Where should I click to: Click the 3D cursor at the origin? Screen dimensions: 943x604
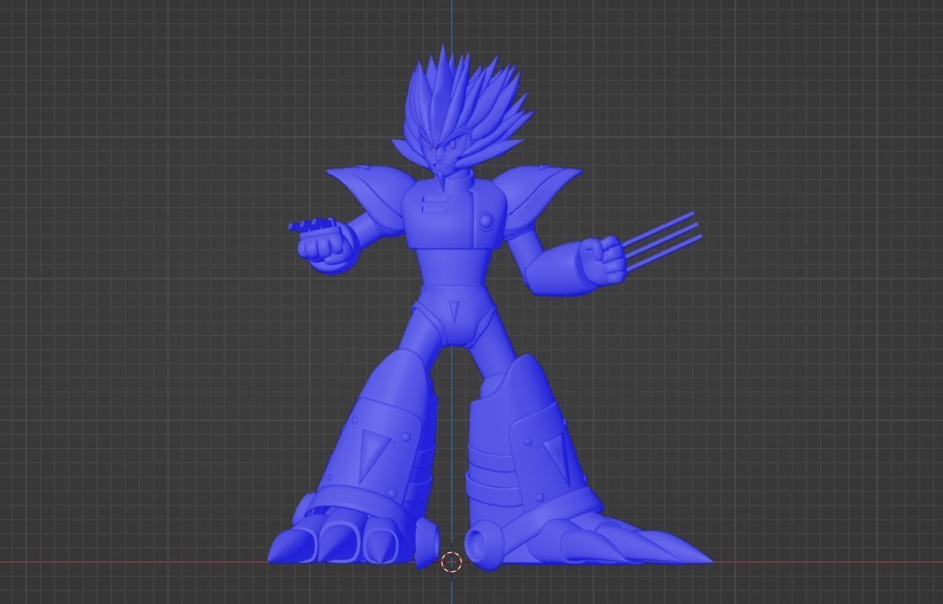tap(451, 562)
